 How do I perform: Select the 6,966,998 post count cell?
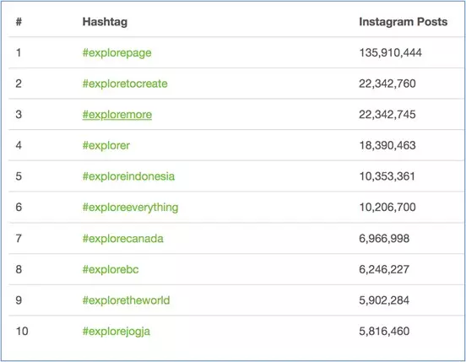384,239
